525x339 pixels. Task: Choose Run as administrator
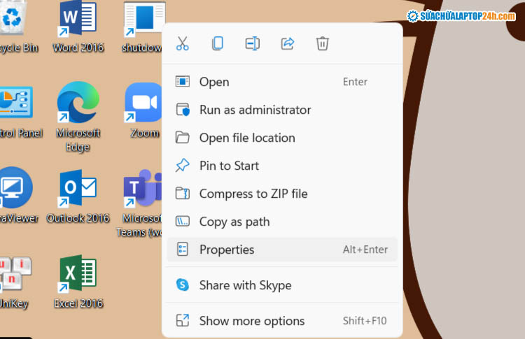tap(282, 110)
